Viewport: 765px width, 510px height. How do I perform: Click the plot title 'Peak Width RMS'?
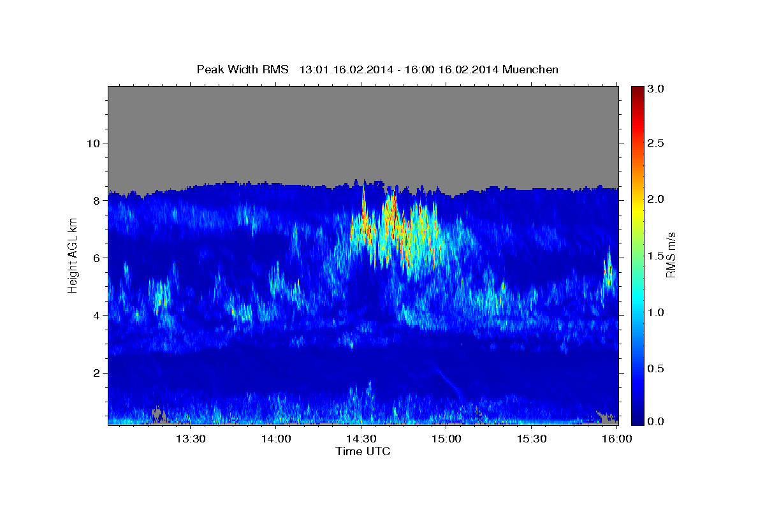point(242,69)
